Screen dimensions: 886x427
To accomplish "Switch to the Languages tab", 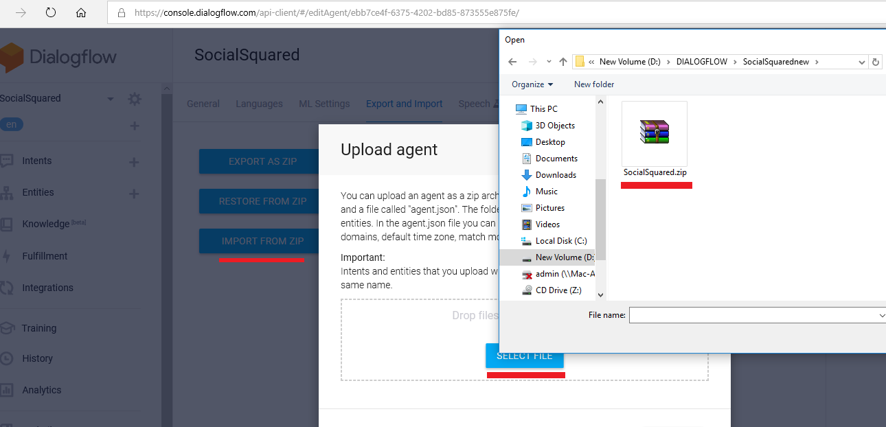I will (x=259, y=104).
